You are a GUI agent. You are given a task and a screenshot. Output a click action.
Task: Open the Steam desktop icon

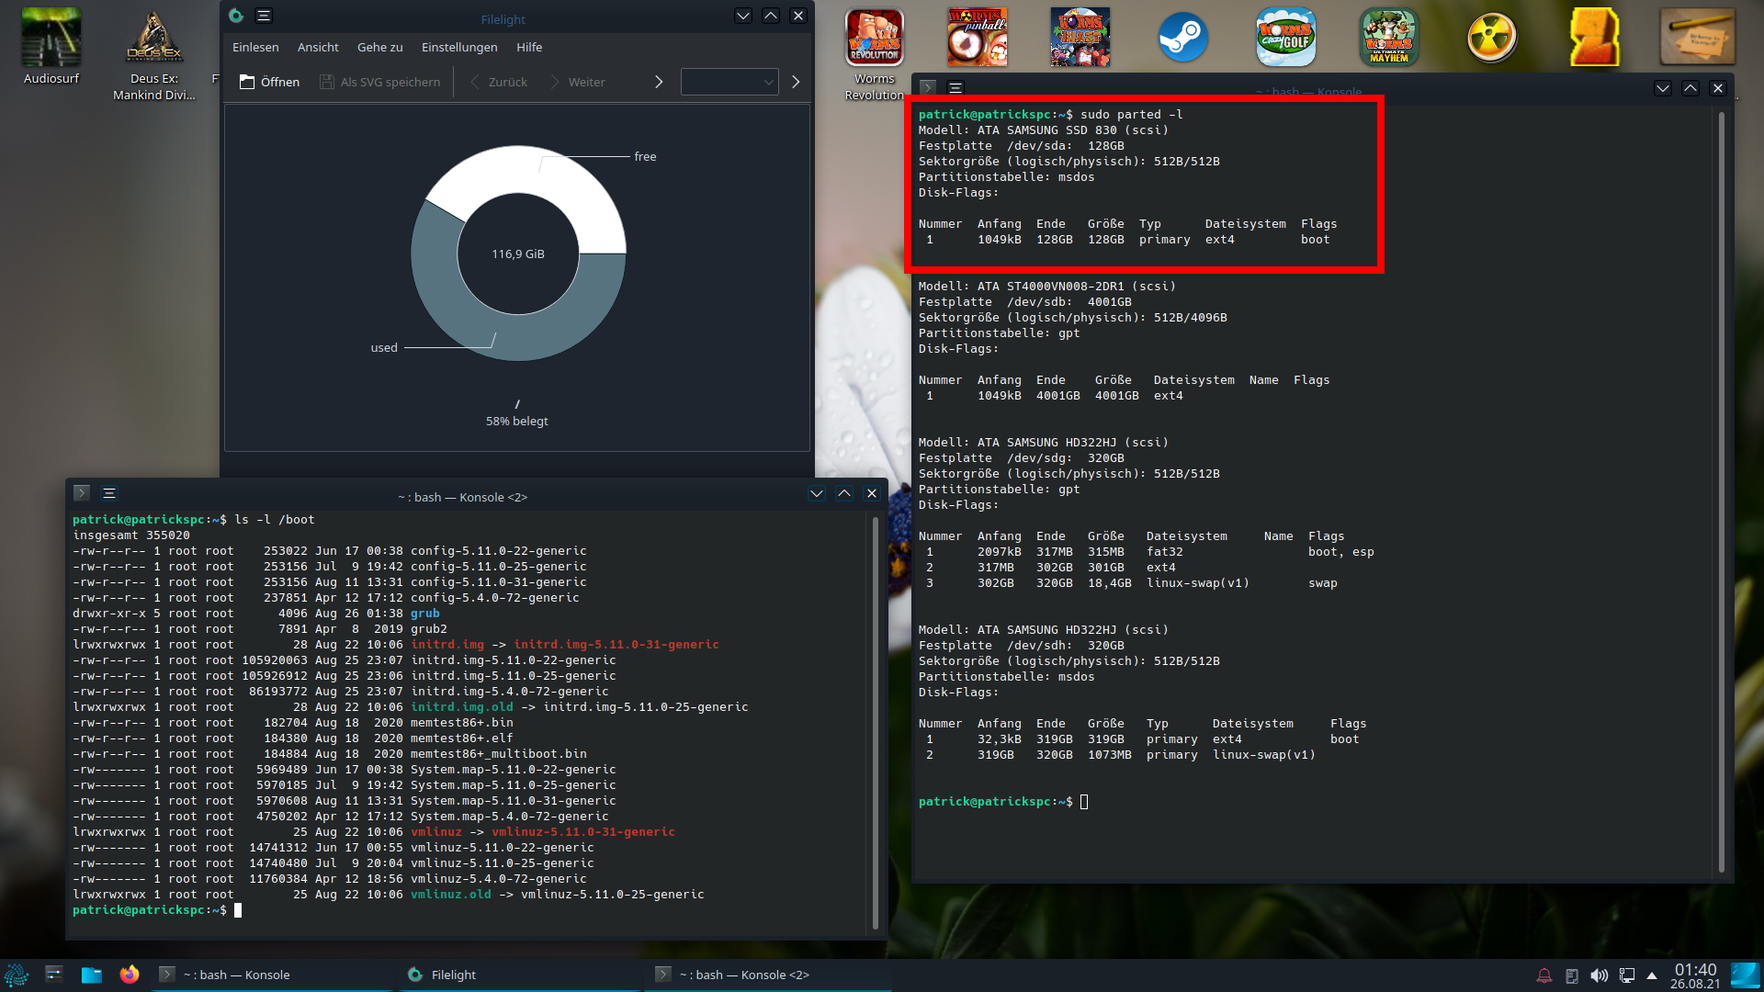pyautogui.click(x=1182, y=38)
